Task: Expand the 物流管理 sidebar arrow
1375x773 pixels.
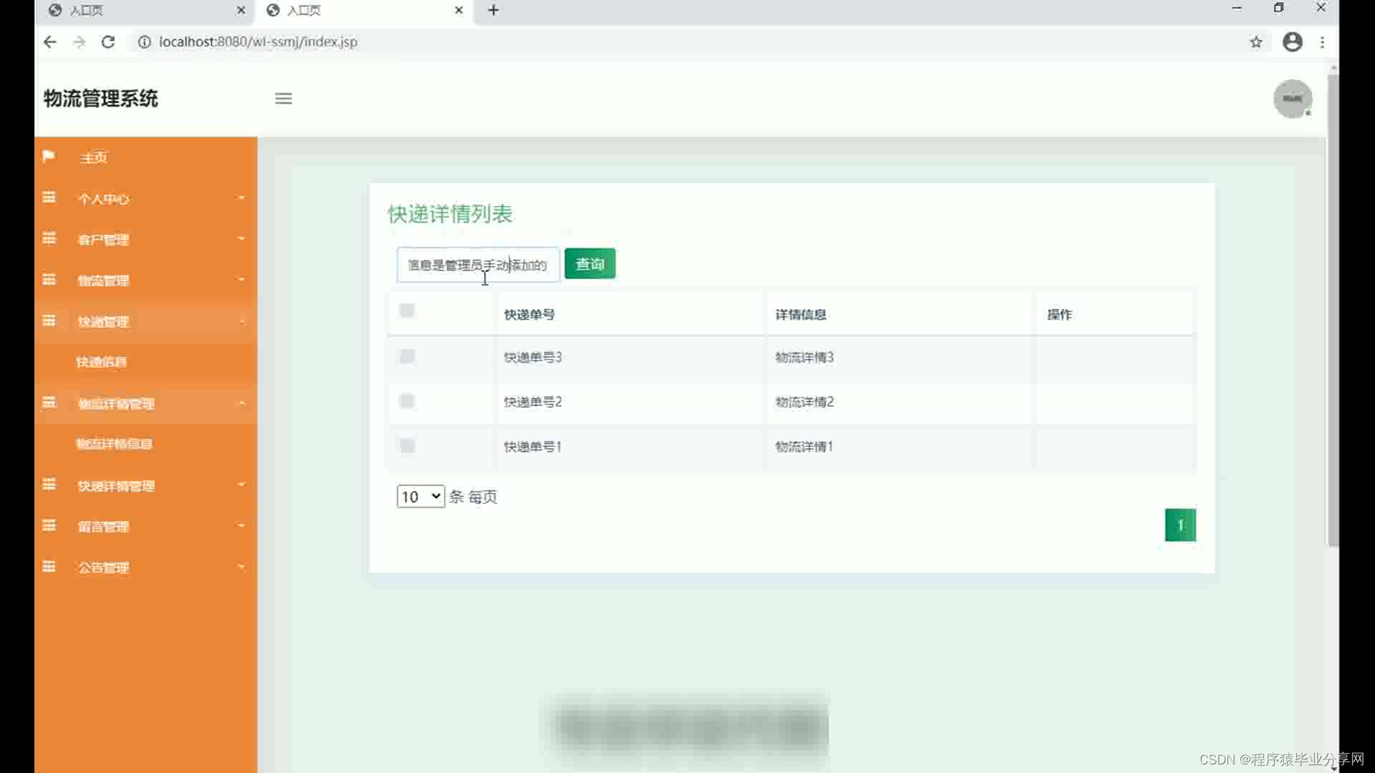Action: (x=241, y=279)
